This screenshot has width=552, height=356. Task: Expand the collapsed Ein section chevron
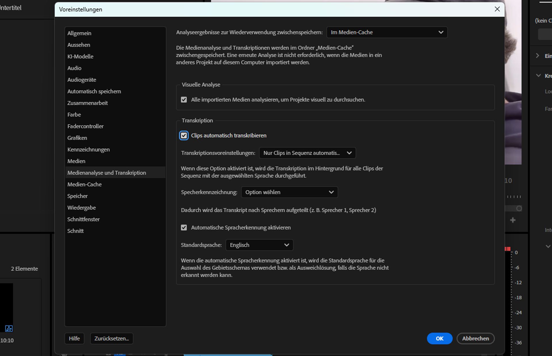click(x=537, y=56)
